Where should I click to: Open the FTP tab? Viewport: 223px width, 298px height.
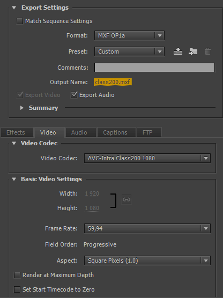[149, 132]
